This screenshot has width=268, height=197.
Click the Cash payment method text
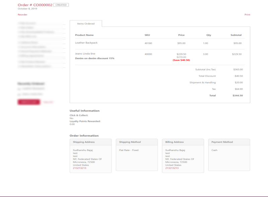coord(214,150)
